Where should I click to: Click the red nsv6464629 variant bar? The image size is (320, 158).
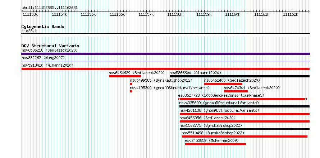pyautogui.click(x=125, y=76)
